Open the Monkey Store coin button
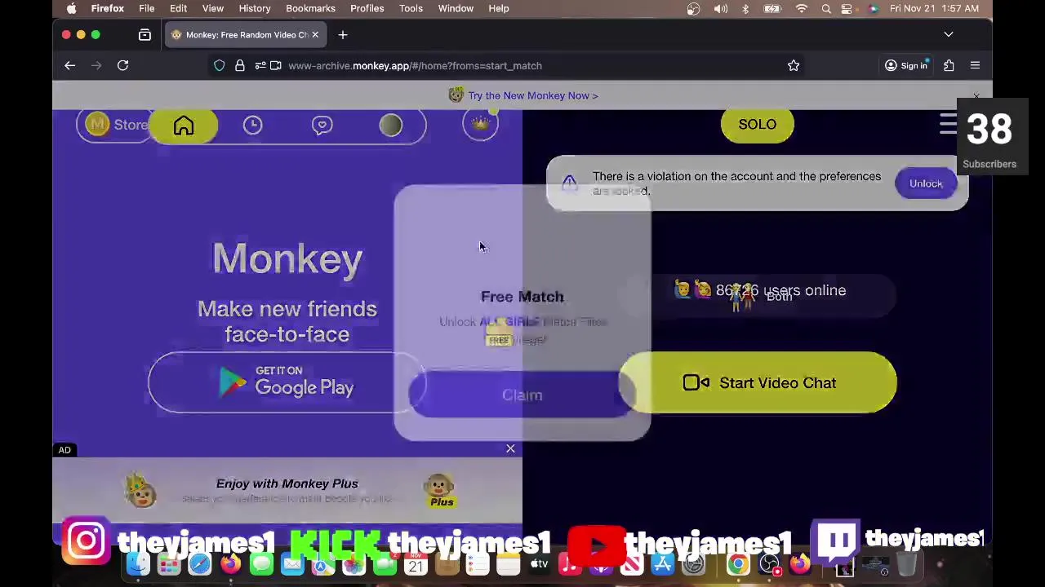This screenshot has width=1045, height=587. (117, 125)
